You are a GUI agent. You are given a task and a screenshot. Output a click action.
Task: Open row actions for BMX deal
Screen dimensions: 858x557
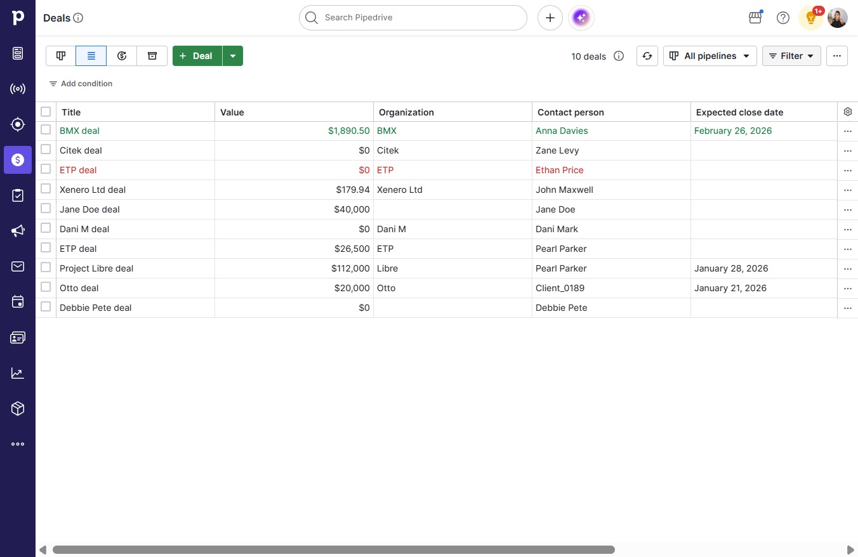click(848, 131)
